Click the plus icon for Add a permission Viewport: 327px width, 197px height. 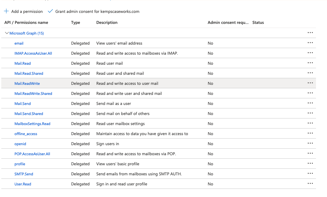tap(6, 11)
